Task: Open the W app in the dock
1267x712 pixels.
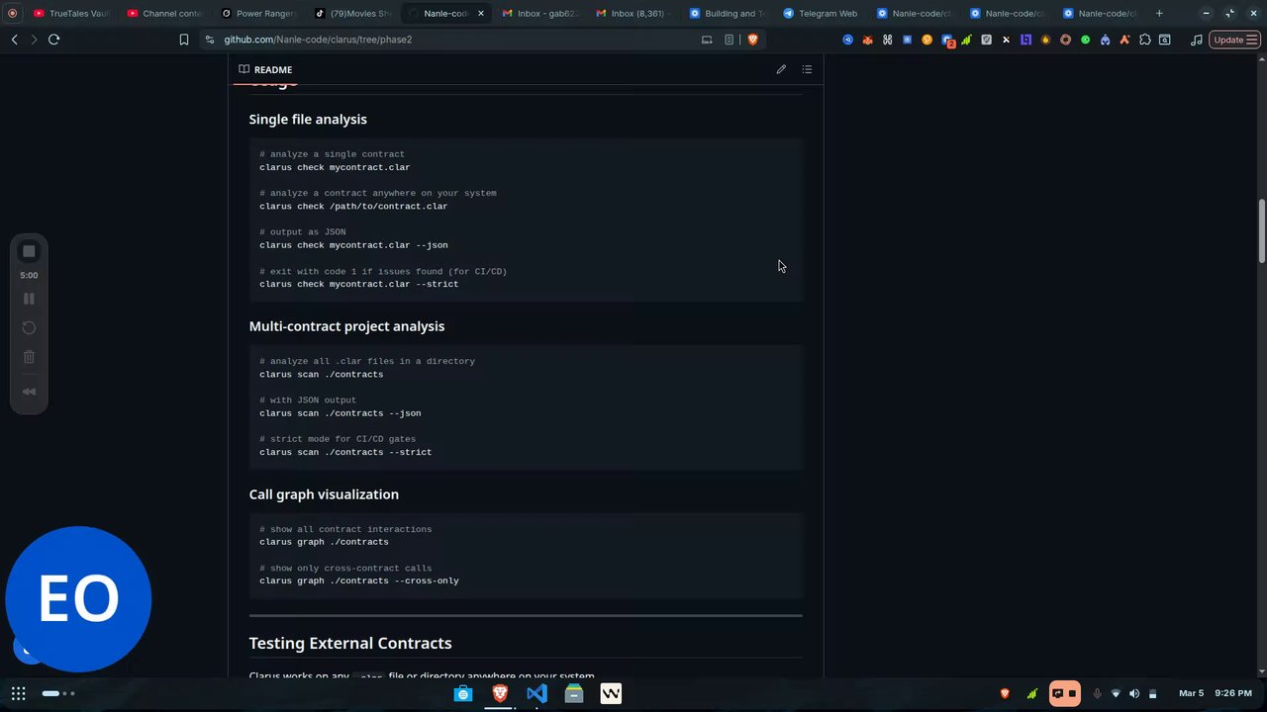Action: [x=611, y=693]
